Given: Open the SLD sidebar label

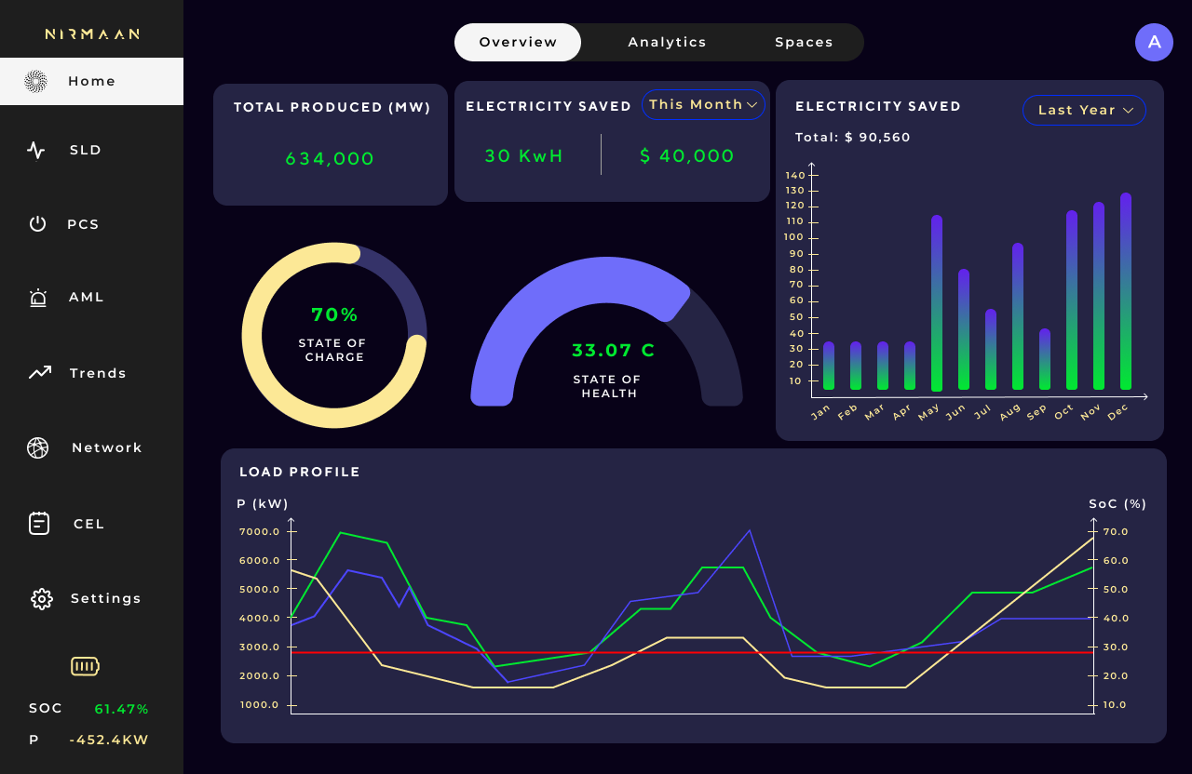Looking at the screenshot, I should point(86,150).
